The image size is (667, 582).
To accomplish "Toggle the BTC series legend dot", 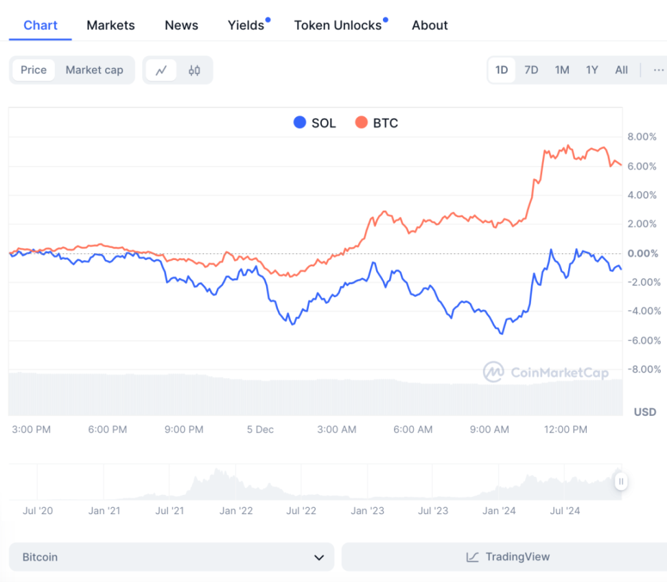I will 361,123.
